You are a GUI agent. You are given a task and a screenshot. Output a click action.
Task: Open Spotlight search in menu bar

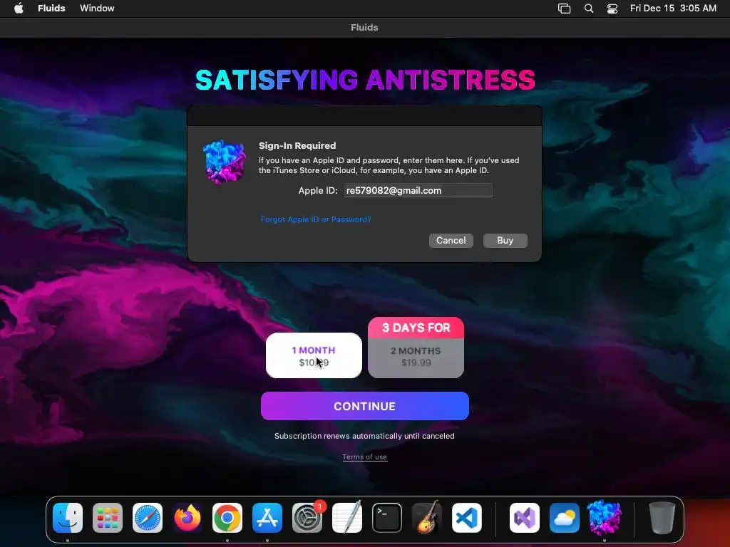[588, 9]
